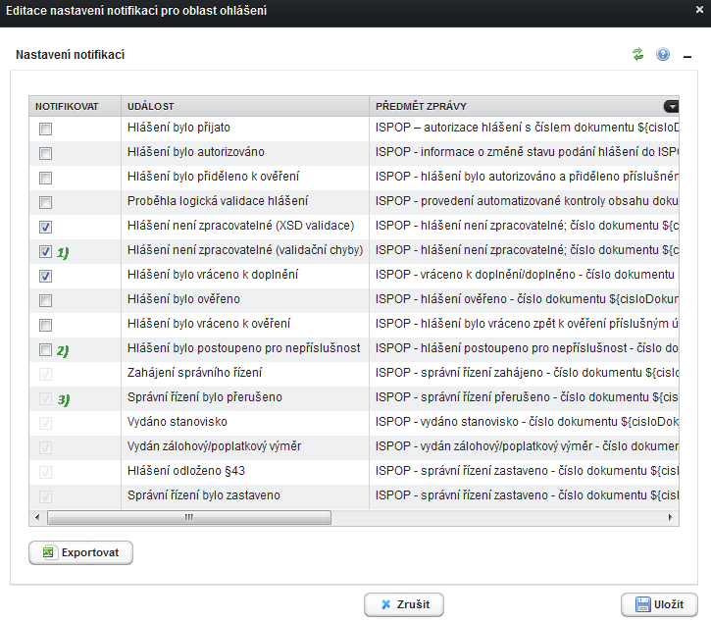Select Hlášení odloženo §43 event text
711x623 pixels.
click(x=186, y=471)
